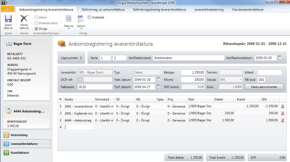
Task: Click the Moms amount field 250,00
Action: (193, 80)
